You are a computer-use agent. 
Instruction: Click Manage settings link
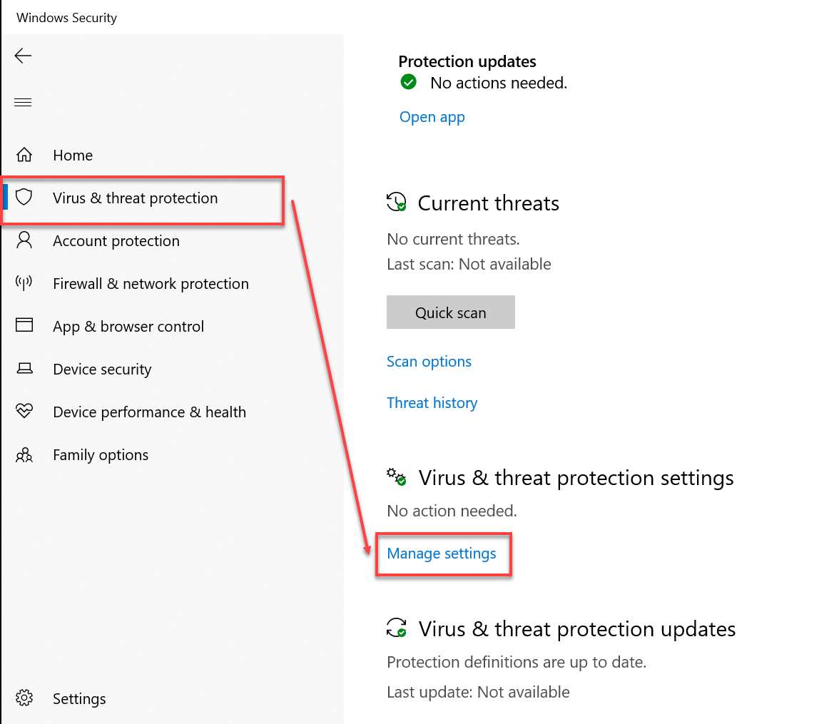point(441,554)
